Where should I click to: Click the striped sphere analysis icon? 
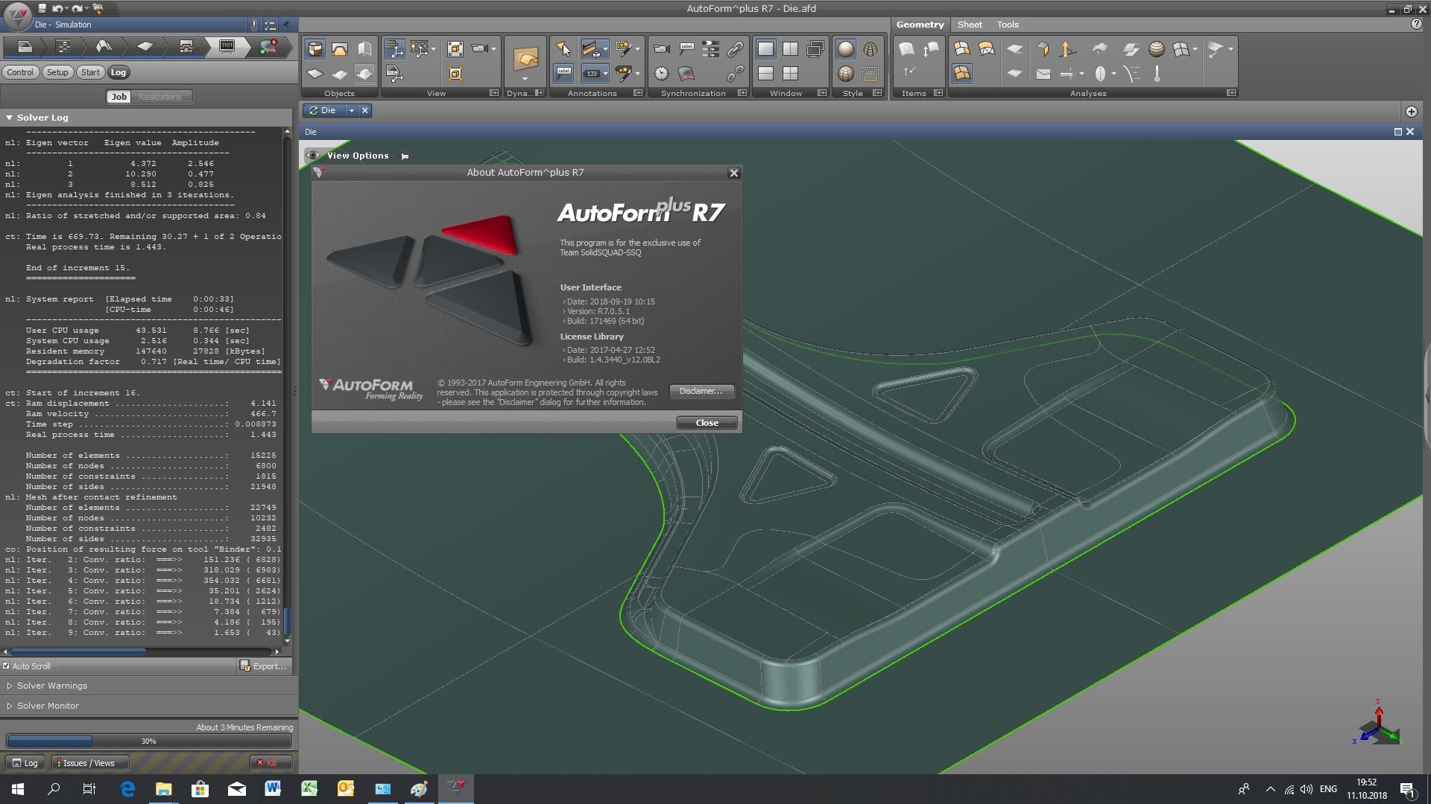click(x=1157, y=49)
